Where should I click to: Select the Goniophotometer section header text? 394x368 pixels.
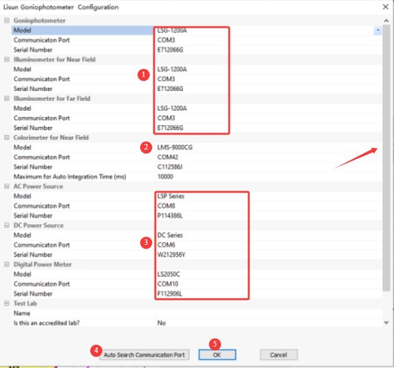pyautogui.click(x=40, y=21)
